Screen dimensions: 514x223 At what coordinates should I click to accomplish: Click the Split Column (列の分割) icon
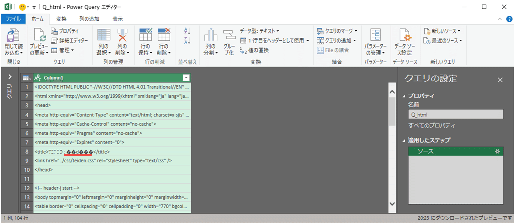[x=211, y=36]
